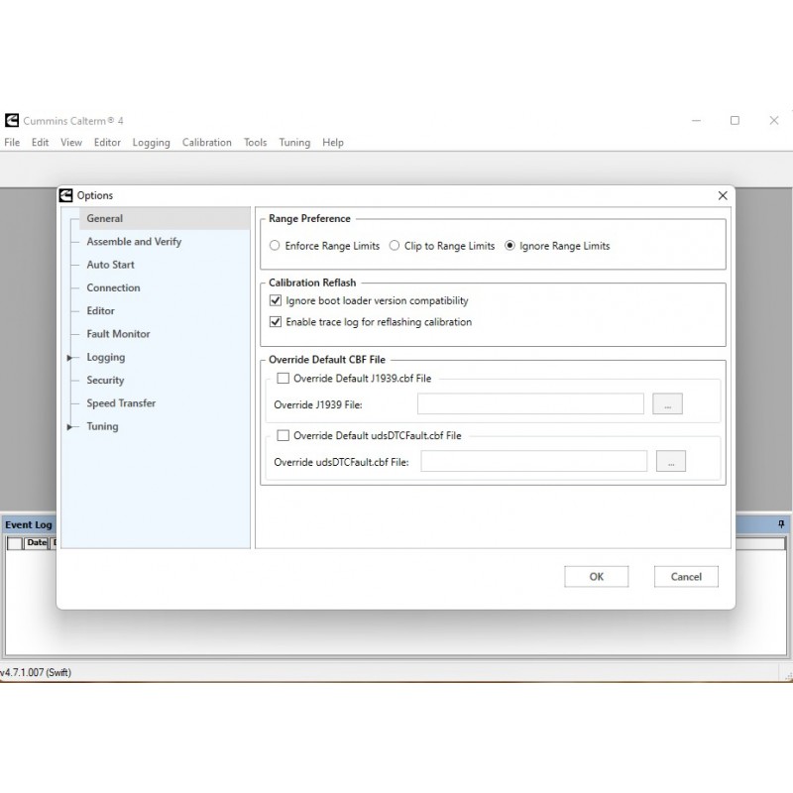This screenshot has width=793, height=793.
Task: Disable trace log for reflashing calibration
Action: click(x=277, y=322)
